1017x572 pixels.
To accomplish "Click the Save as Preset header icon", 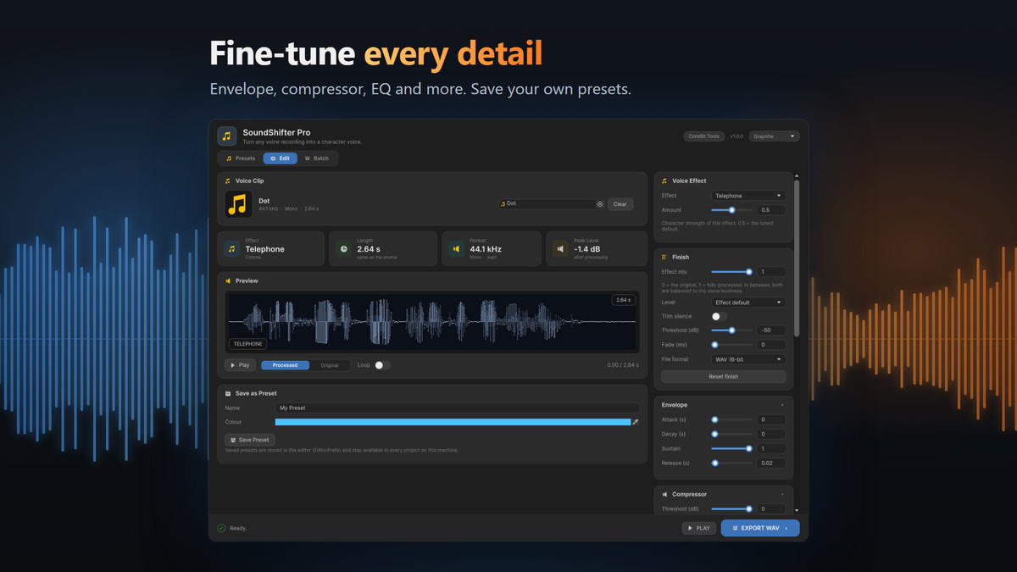I will point(228,393).
